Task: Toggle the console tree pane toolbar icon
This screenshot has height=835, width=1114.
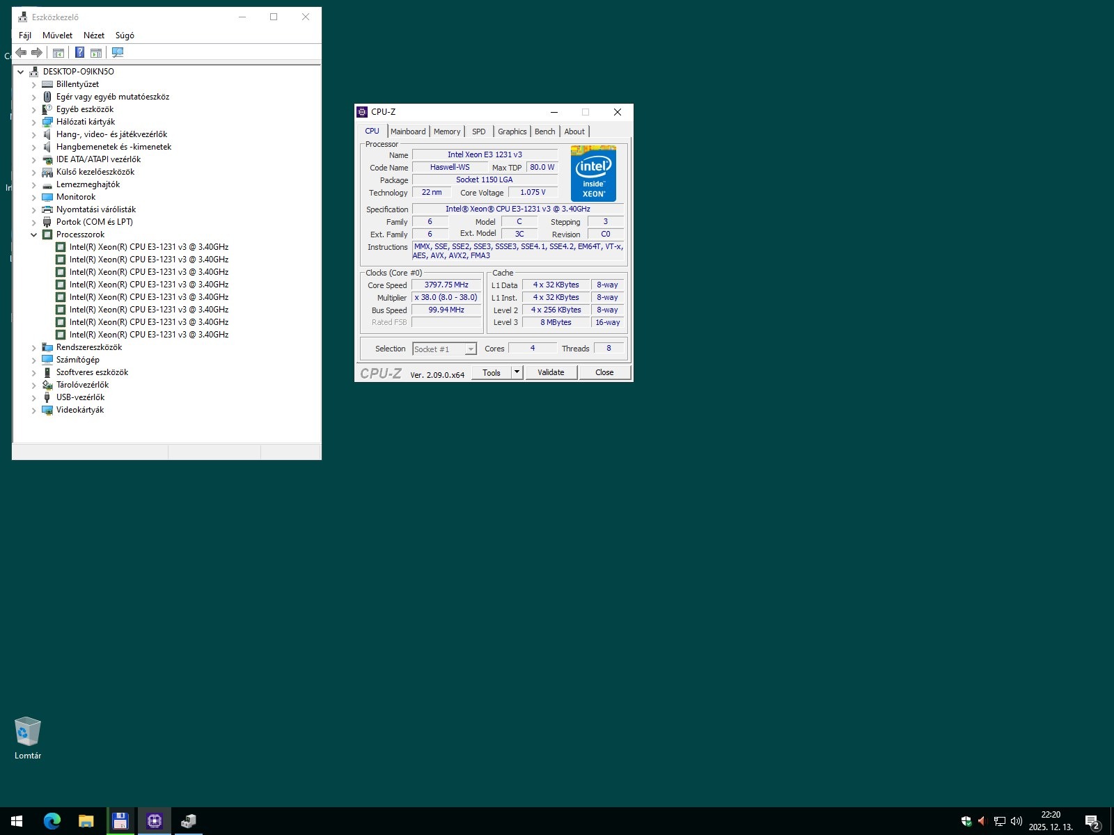Action: (x=58, y=52)
